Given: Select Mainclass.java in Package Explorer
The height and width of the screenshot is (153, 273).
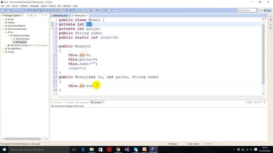Looking at the screenshot, I should click(x=23, y=39).
